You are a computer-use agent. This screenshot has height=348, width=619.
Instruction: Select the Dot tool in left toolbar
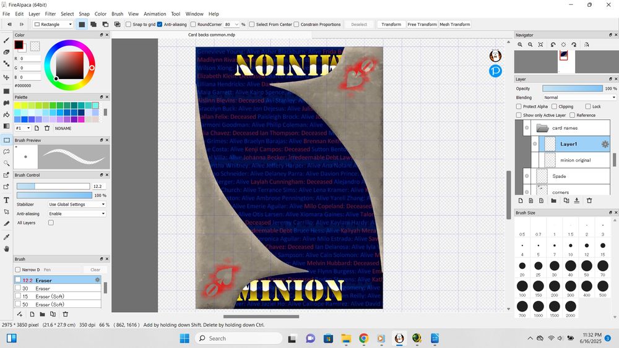coord(6,64)
